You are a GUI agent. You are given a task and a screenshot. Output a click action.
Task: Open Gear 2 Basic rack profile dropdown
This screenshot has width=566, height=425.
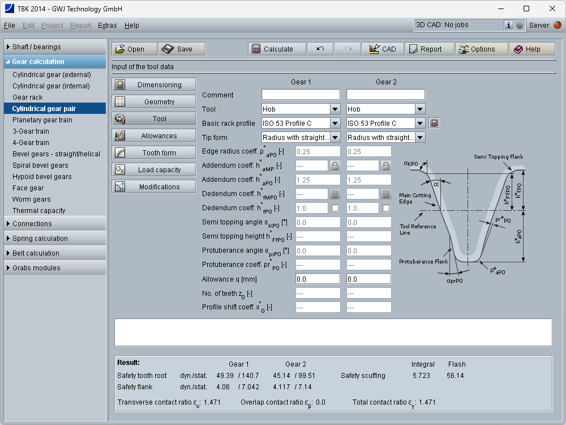[x=420, y=123]
